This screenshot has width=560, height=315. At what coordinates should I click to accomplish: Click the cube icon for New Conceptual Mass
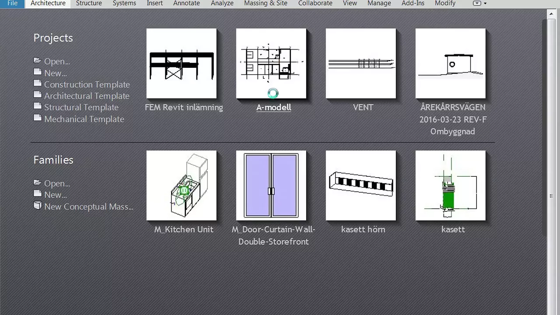tap(38, 206)
